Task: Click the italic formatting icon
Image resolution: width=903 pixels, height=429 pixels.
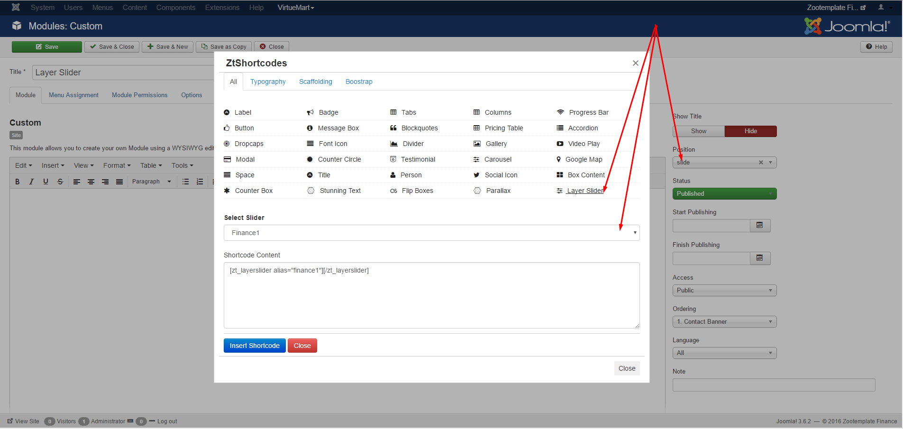Action: (31, 182)
